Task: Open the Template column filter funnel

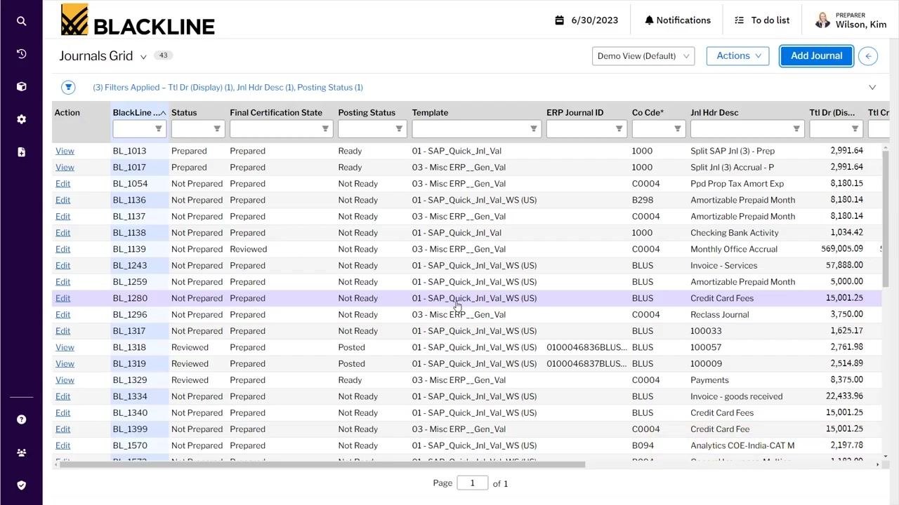Action: [534, 128]
